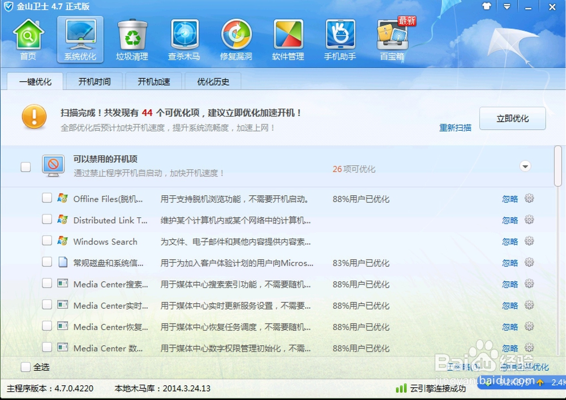The image size is (566, 400).
Task: Select the 手机助手 phone assistant icon
Action: [x=339, y=38]
